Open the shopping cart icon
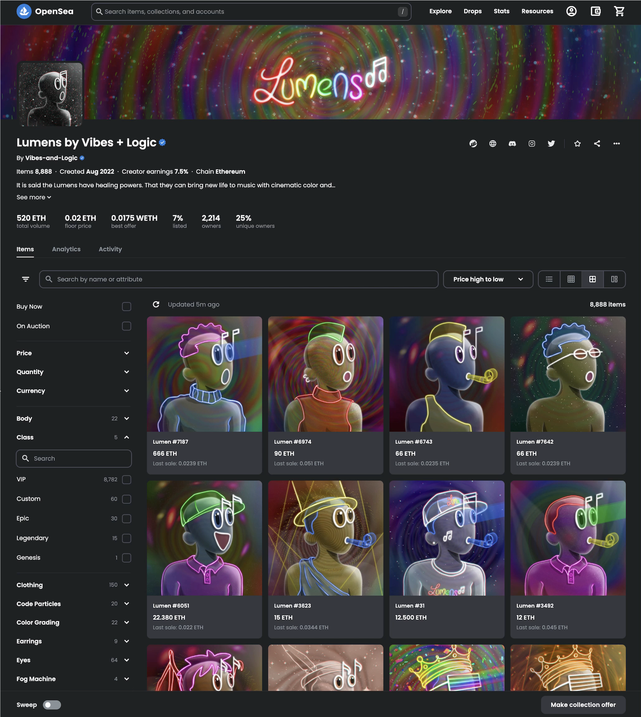The height and width of the screenshot is (717, 641). point(619,11)
